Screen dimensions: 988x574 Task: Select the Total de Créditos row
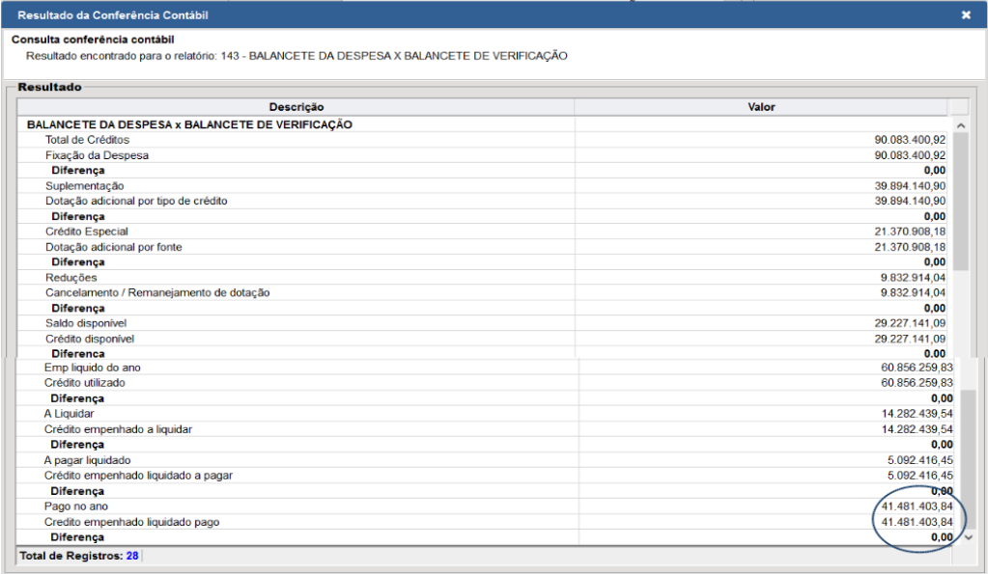[x=482, y=140]
